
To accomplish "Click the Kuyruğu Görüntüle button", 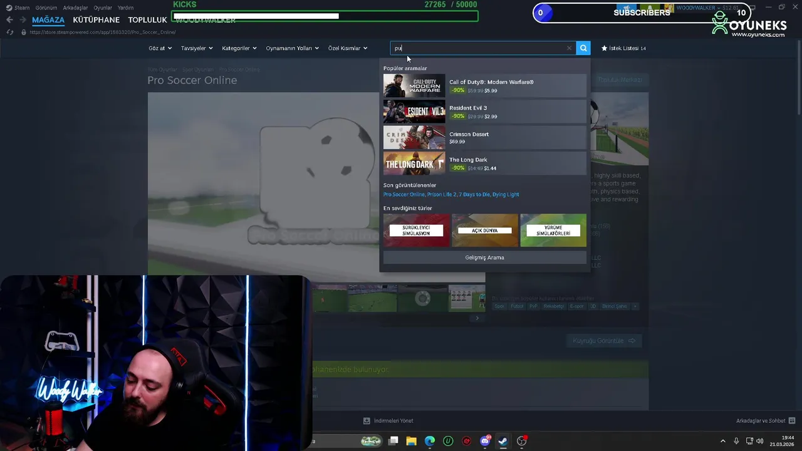I will point(604,341).
